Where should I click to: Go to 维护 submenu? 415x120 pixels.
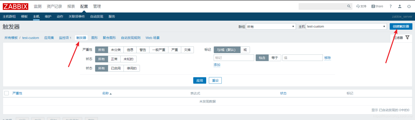tap(48, 16)
